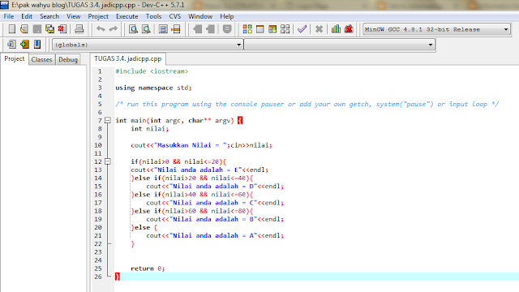Open the File menu

pos(9,16)
